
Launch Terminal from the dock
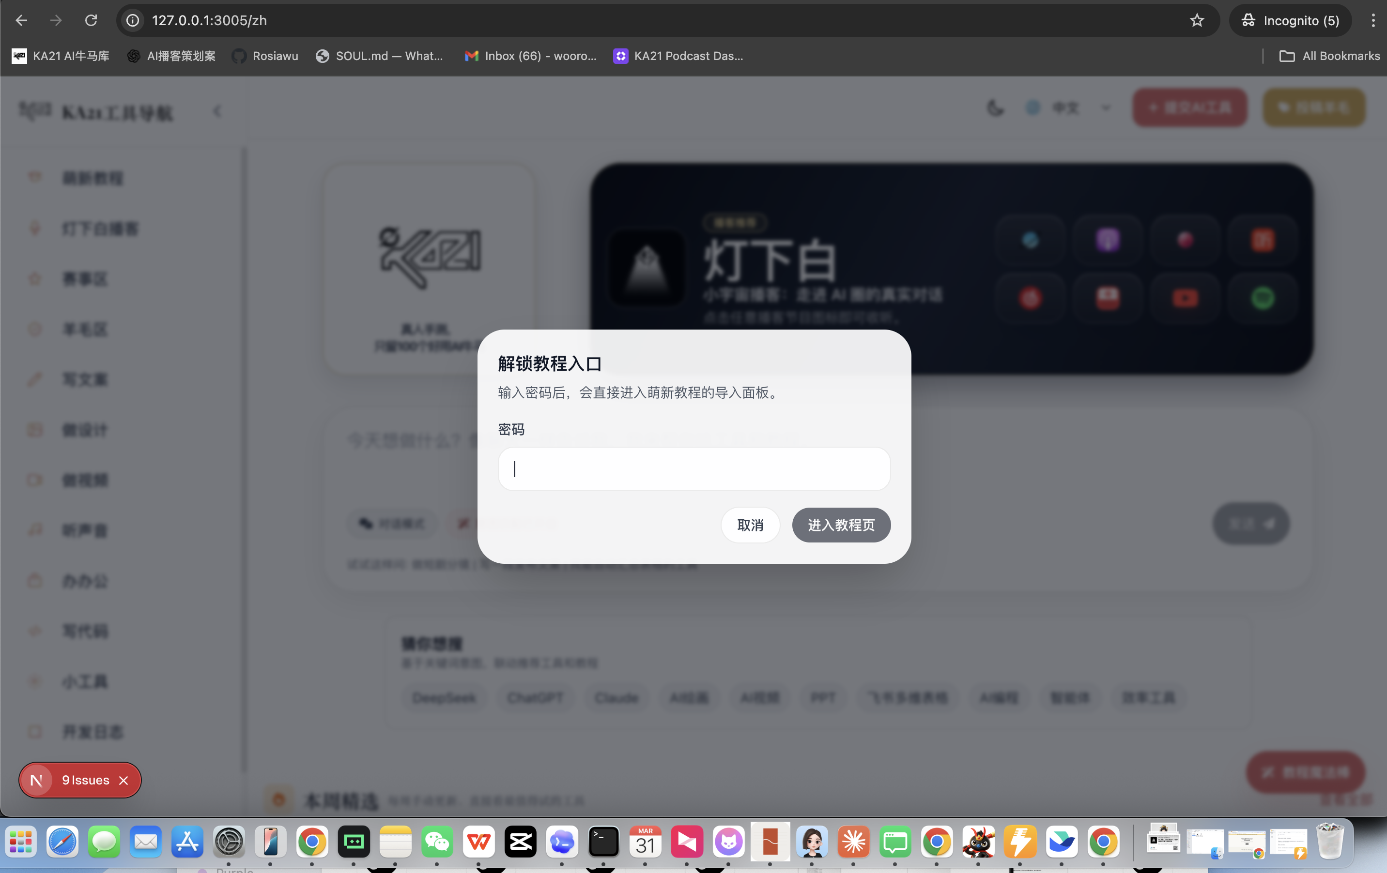click(603, 842)
